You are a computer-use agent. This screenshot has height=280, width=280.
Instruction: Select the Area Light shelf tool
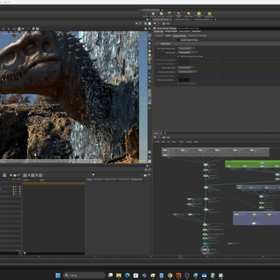(169, 15)
